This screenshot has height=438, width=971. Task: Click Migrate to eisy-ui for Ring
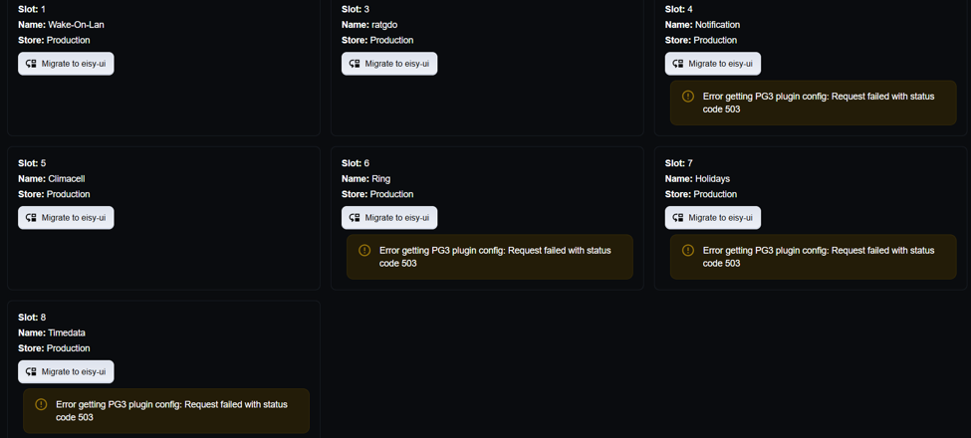(389, 218)
